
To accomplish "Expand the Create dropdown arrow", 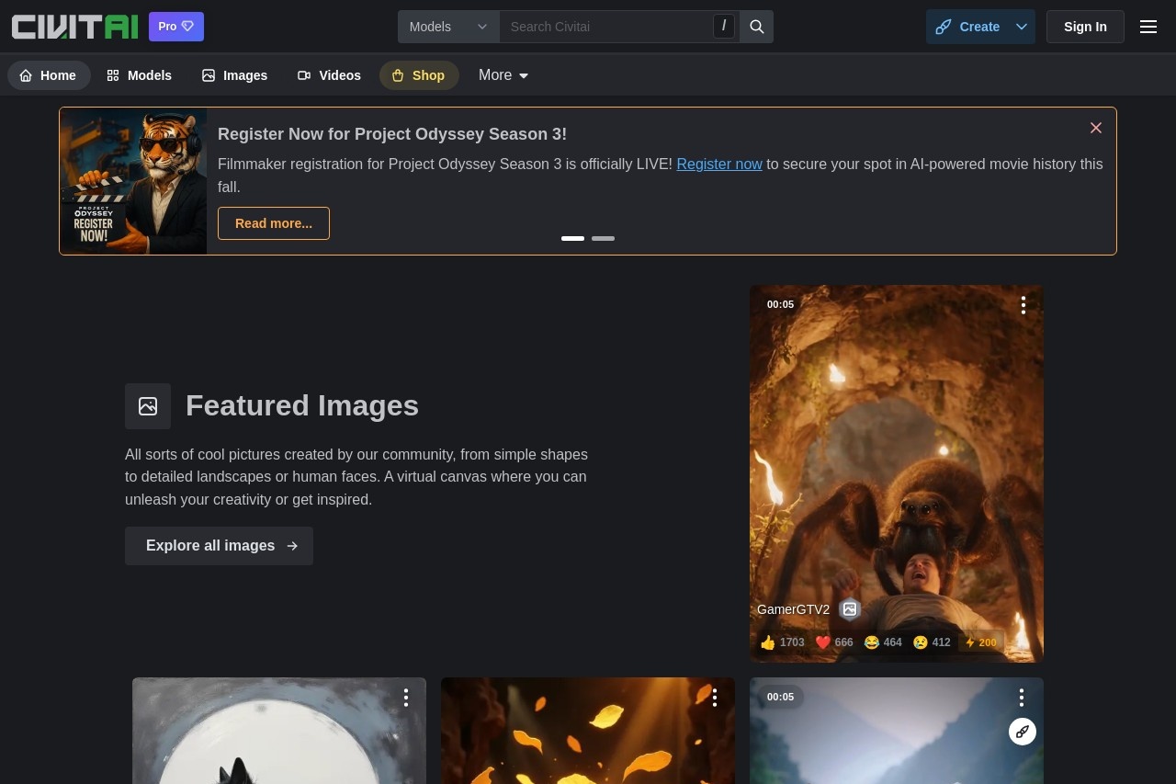I will (x=1022, y=27).
